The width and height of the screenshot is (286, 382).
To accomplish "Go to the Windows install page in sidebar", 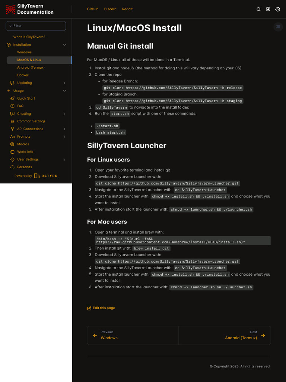I will (24, 52).
